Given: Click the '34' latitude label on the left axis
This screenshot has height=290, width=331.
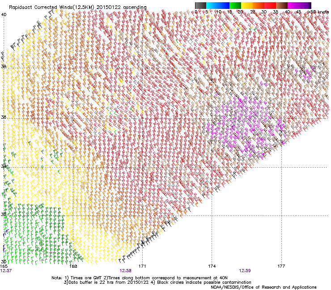Looking at the screenshot, I should 4,166.
